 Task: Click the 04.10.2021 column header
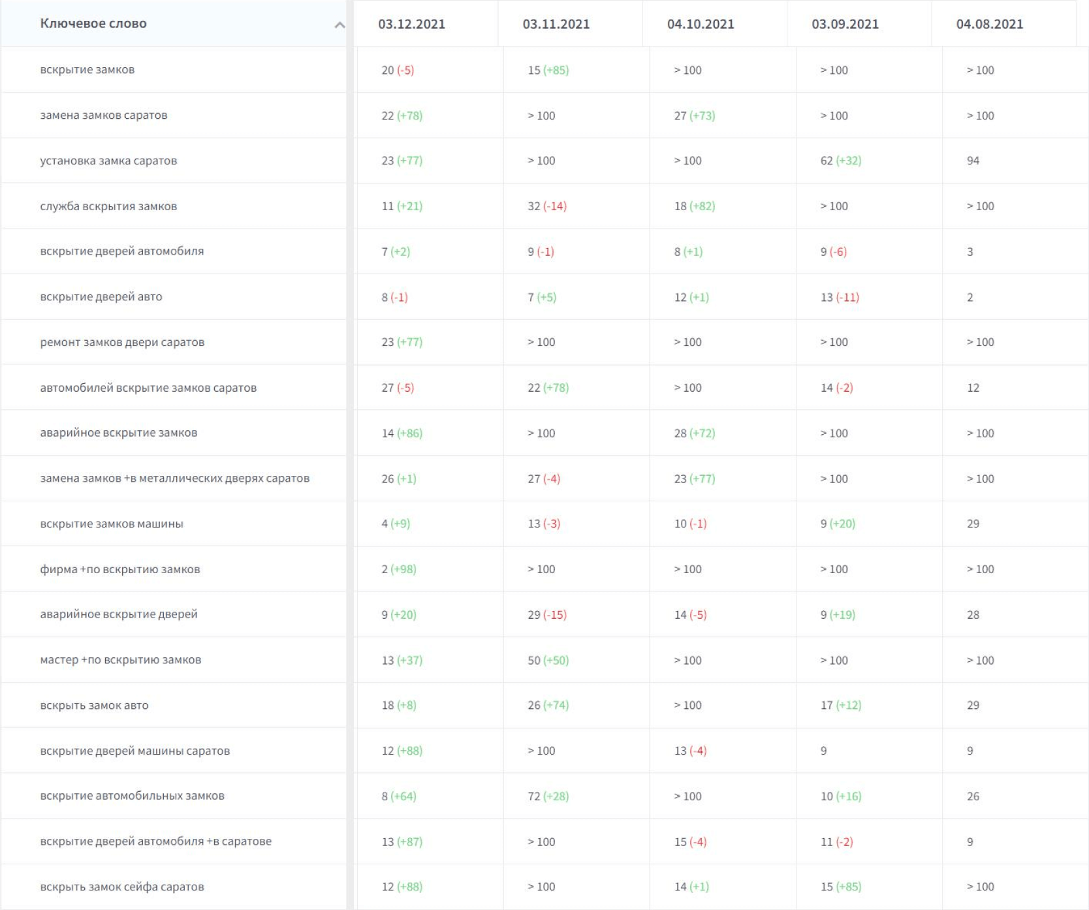coord(701,24)
